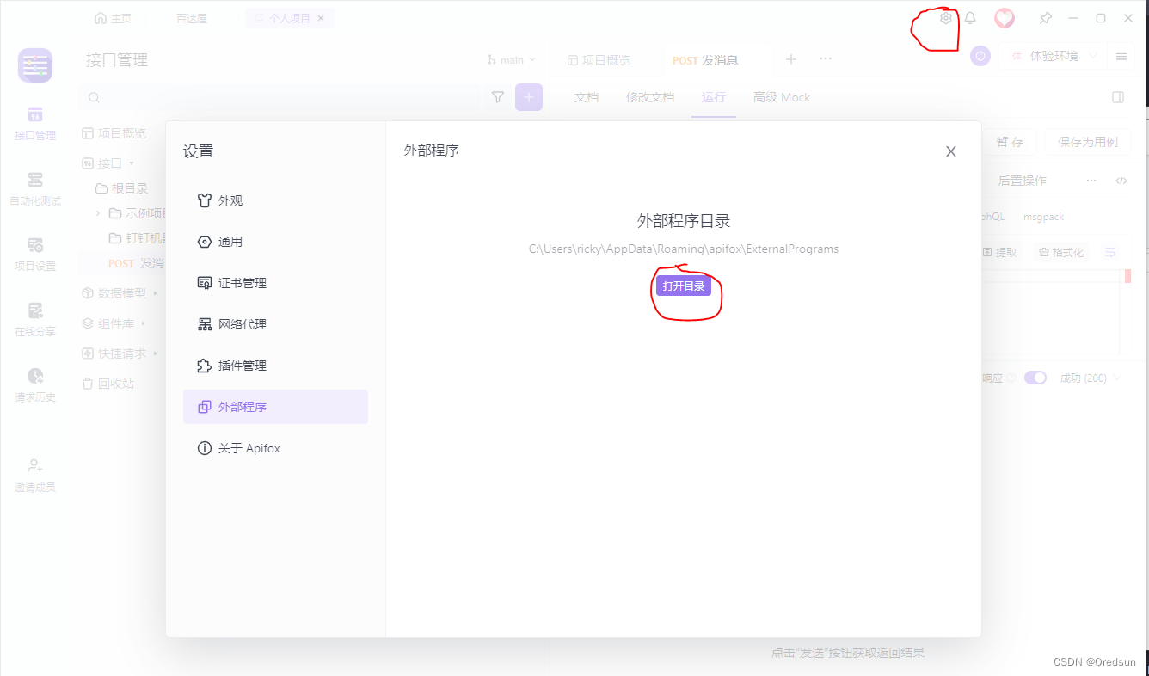This screenshot has height=676, width=1149.
Task: Go to 主页 home tab
Action: tap(113, 18)
